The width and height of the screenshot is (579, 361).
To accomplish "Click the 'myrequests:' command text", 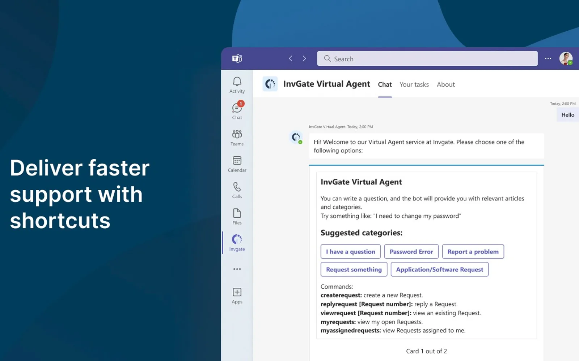I will [338, 322].
